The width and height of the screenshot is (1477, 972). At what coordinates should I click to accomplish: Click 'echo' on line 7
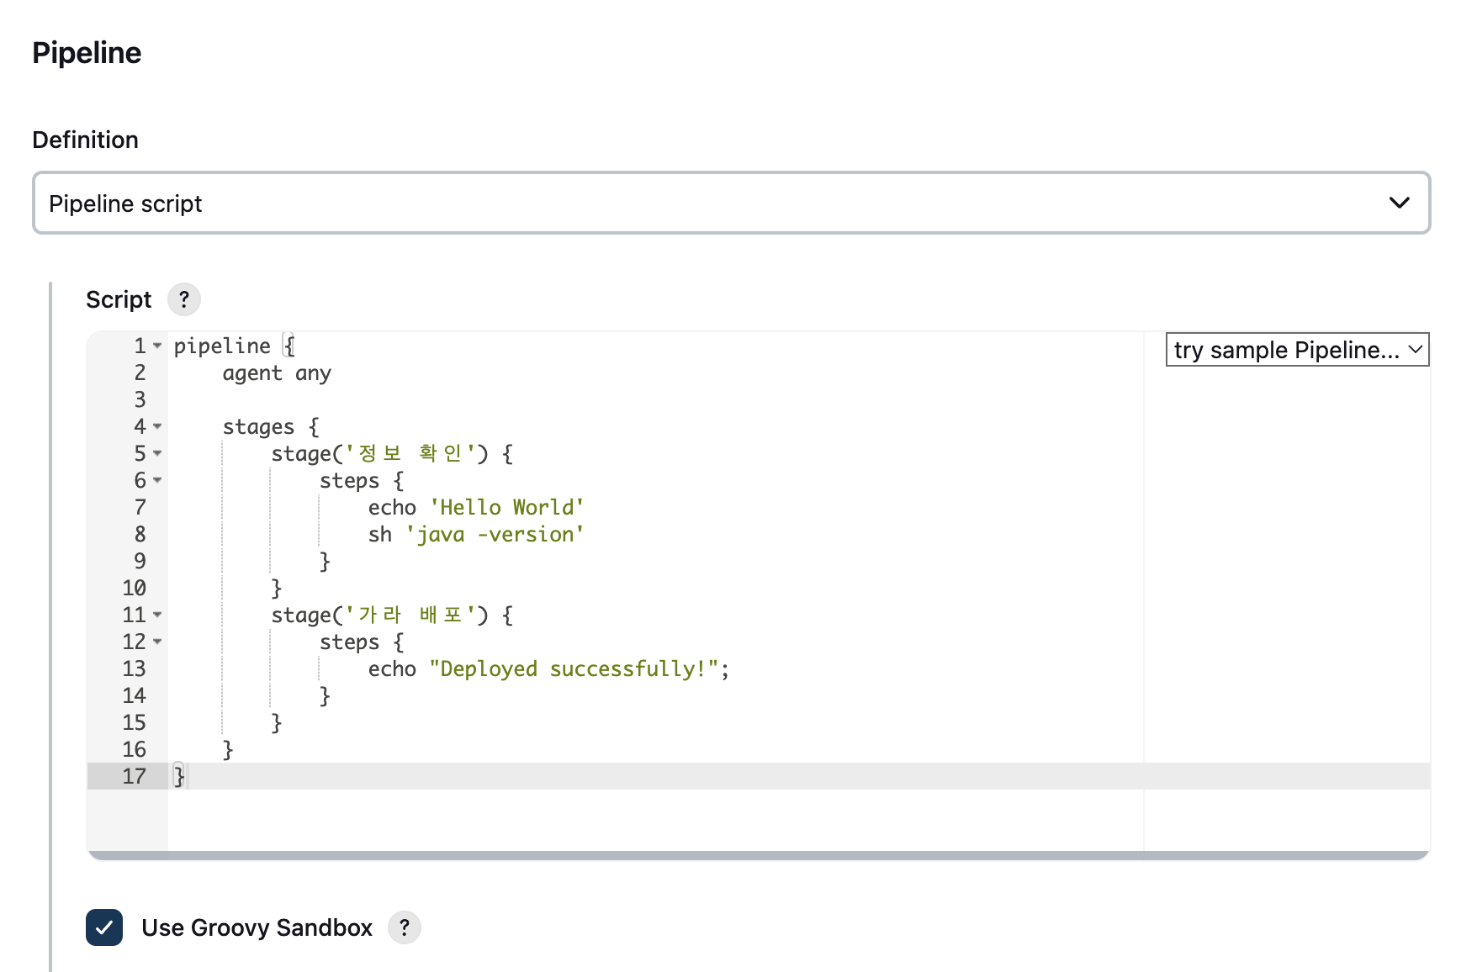pos(392,507)
